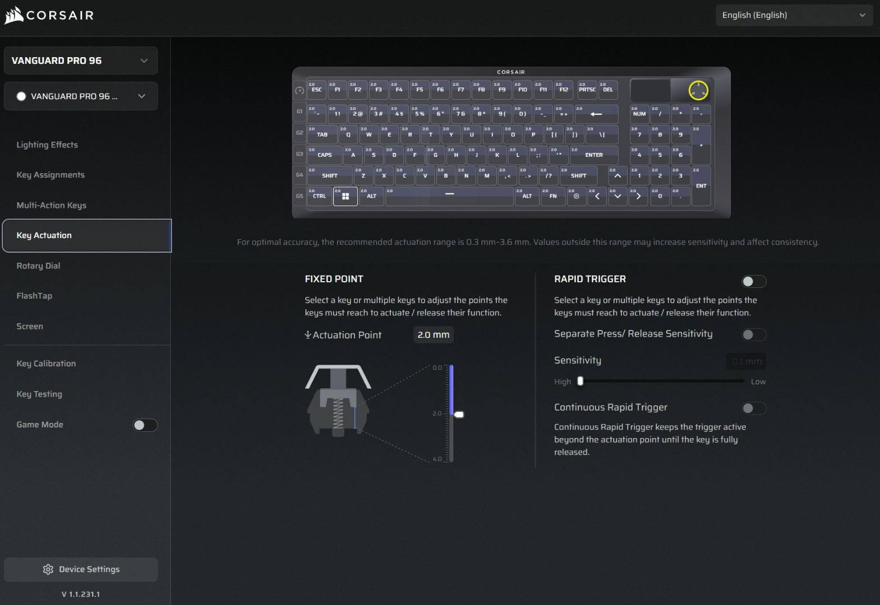Open the Lighting Effects section
The height and width of the screenshot is (605, 880).
(47, 145)
